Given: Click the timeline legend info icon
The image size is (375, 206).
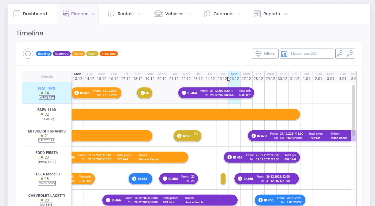Looking at the screenshot, I should point(28,54).
